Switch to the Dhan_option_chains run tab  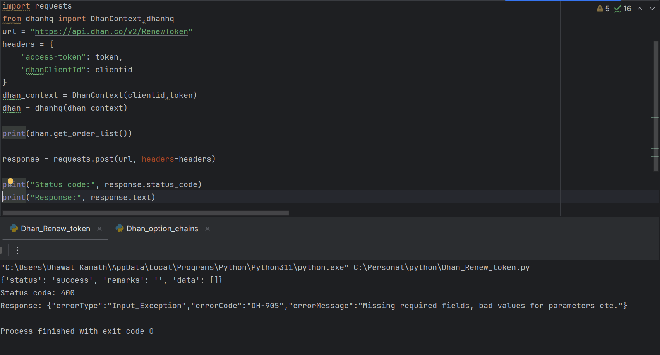162,229
